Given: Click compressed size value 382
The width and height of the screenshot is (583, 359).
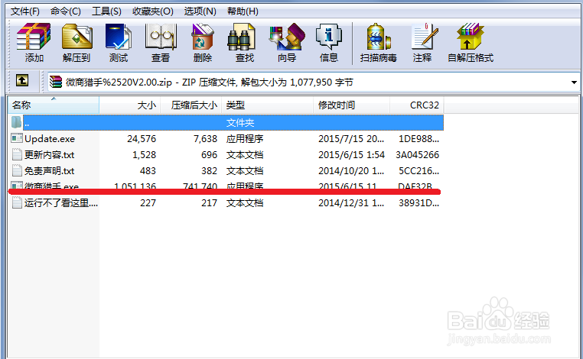Looking at the screenshot, I should pyautogui.click(x=209, y=171).
